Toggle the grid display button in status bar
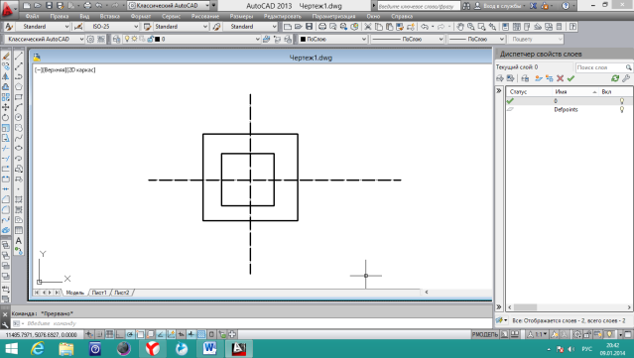 tap(109, 334)
